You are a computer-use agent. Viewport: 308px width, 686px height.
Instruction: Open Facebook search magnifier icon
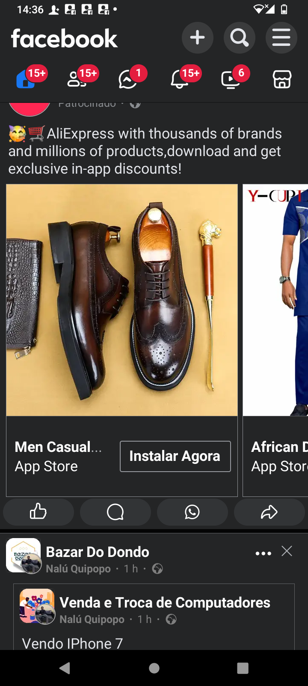pyautogui.click(x=239, y=38)
